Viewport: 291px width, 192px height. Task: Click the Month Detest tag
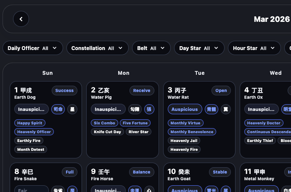(x=31, y=150)
